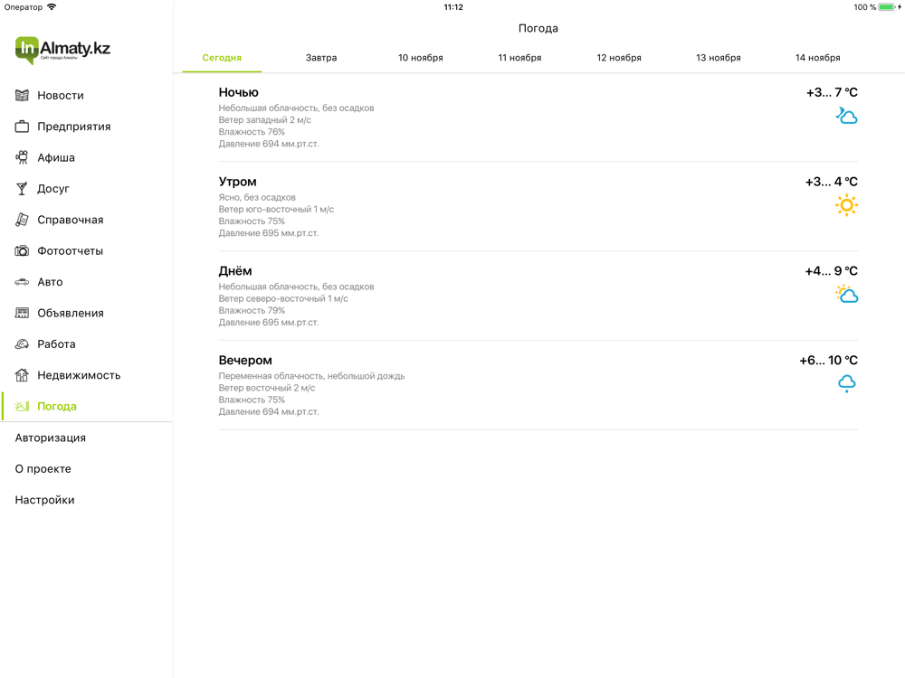Click the Работа hard hat icon
This screenshot has width=905, height=678.
22,344
